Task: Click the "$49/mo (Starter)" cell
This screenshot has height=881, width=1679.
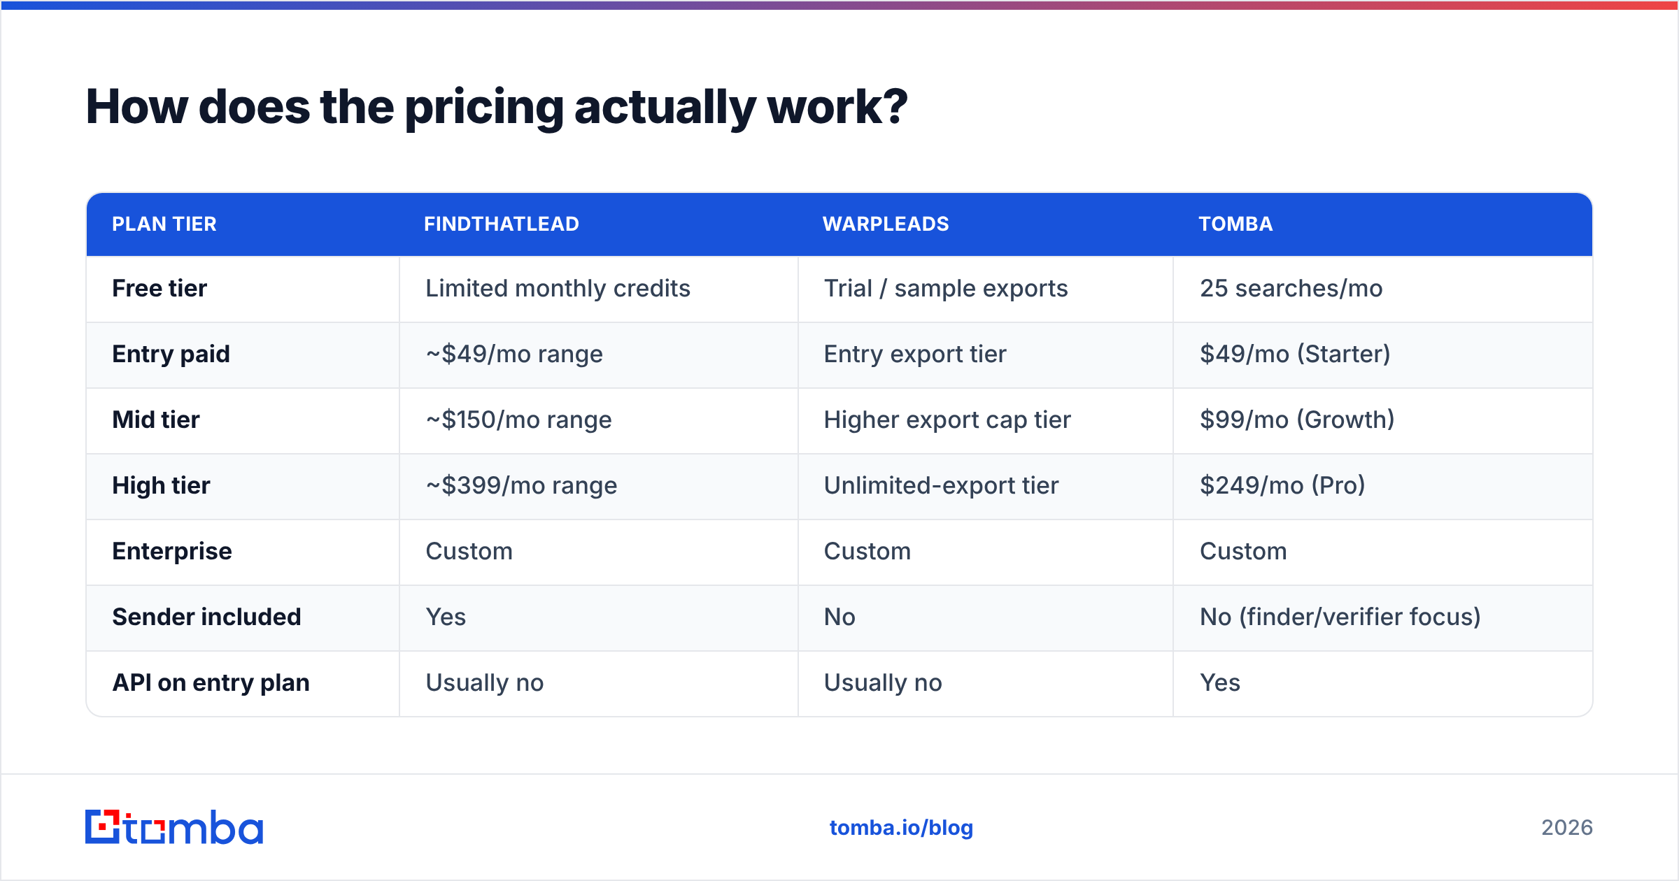Action: point(1295,354)
